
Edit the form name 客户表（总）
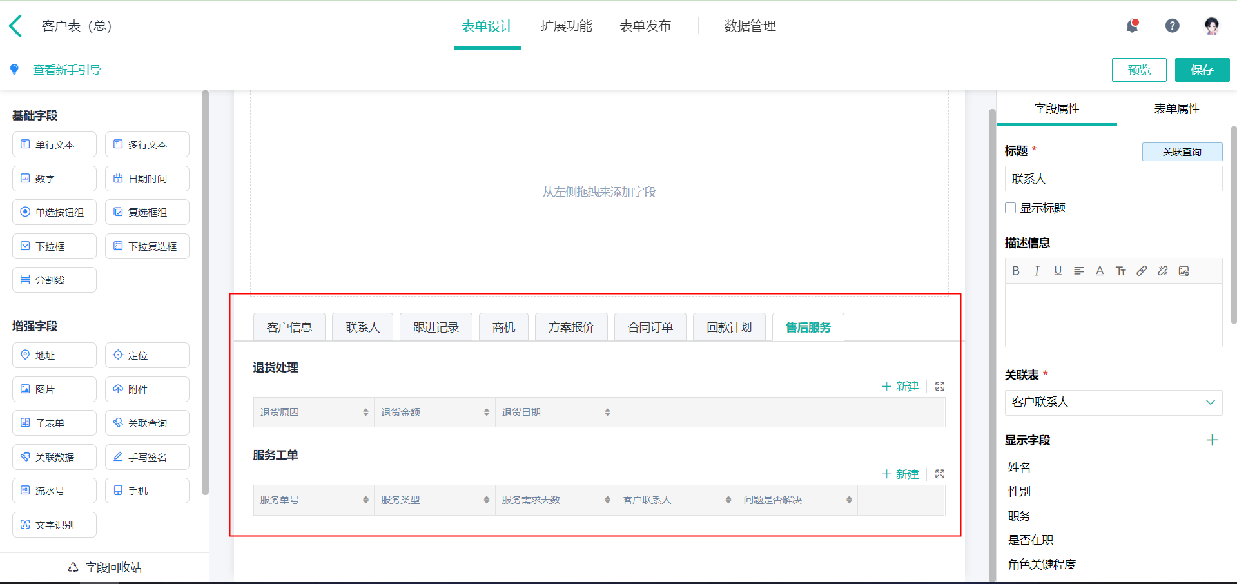[81, 26]
